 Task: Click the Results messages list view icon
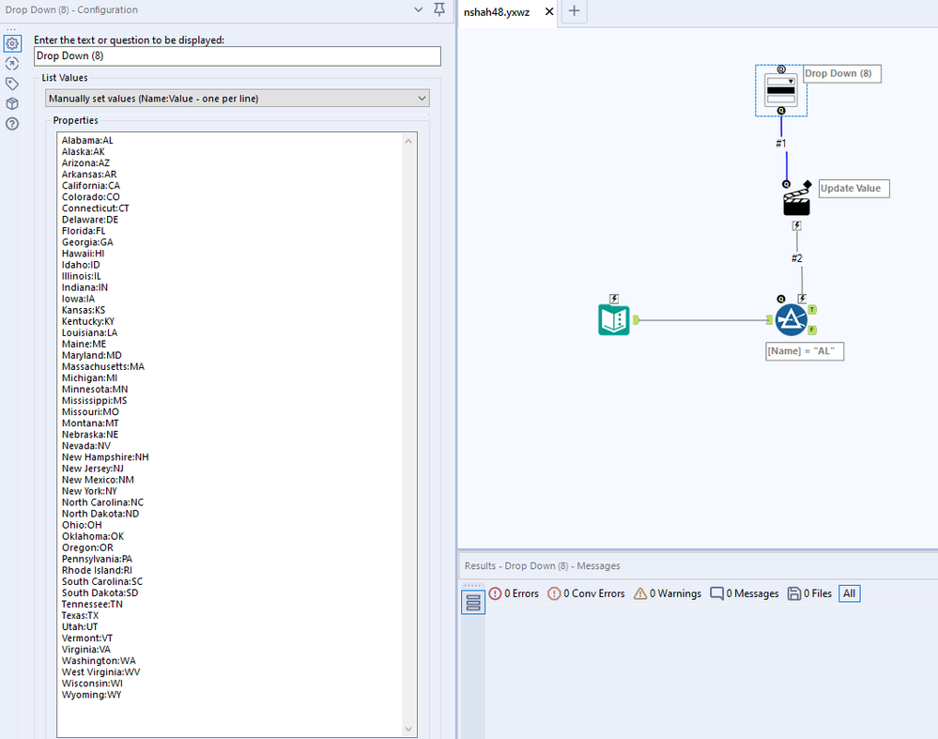(472, 602)
